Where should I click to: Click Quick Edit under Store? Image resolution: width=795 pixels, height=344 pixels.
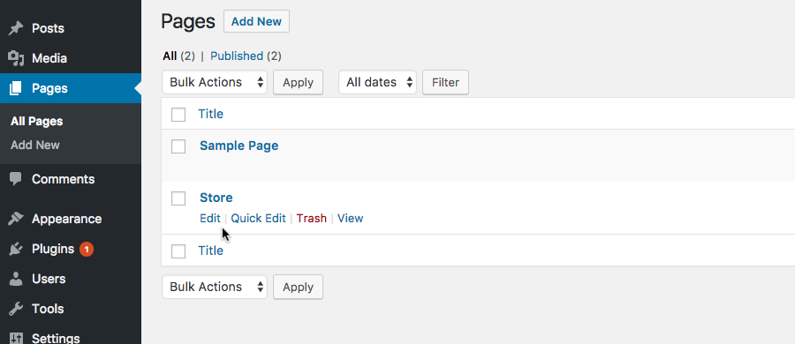tap(258, 219)
